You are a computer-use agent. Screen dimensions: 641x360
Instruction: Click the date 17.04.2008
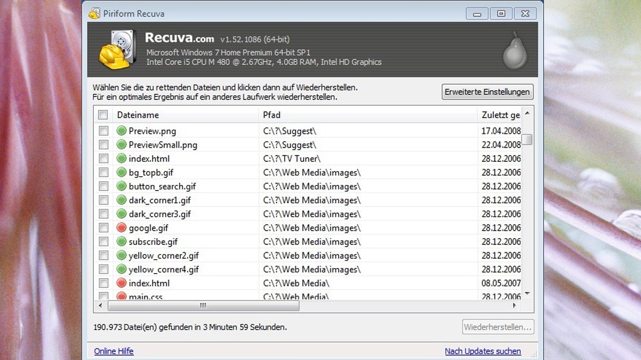click(501, 131)
